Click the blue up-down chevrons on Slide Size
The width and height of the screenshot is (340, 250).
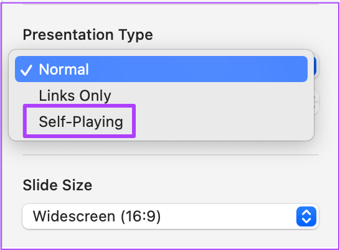click(306, 216)
